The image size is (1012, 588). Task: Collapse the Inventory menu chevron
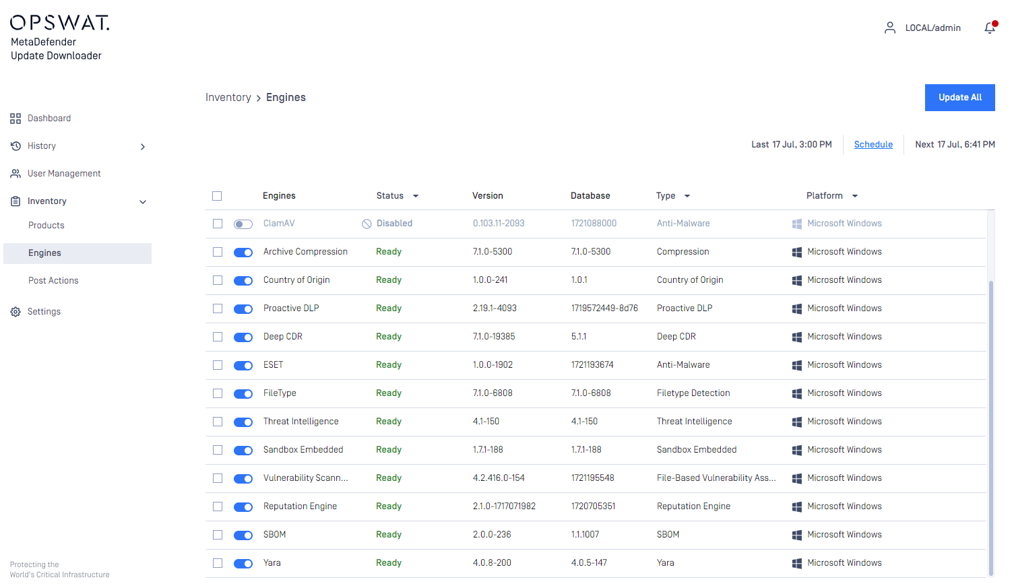point(143,202)
